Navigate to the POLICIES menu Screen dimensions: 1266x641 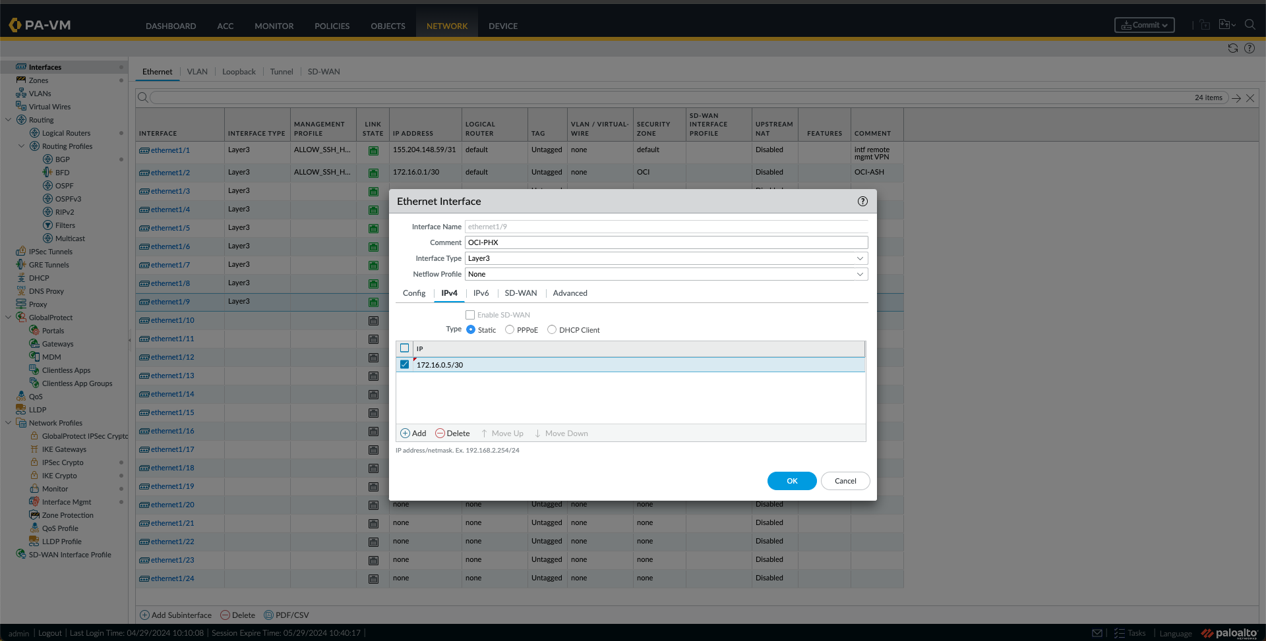tap(332, 26)
